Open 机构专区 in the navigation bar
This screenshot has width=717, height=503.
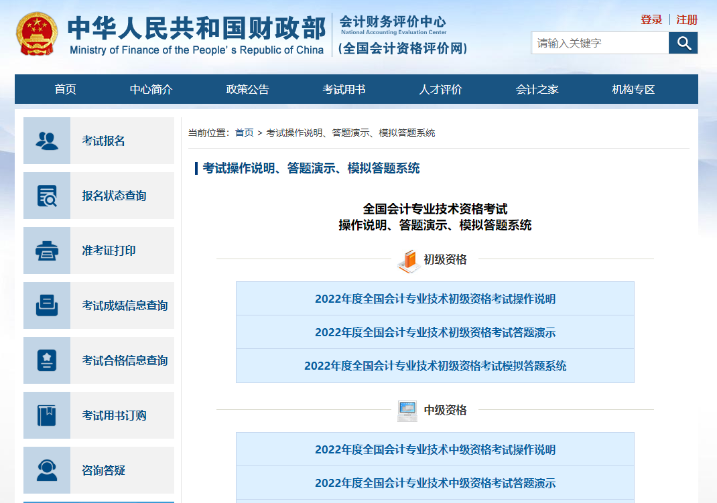click(x=633, y=90)
